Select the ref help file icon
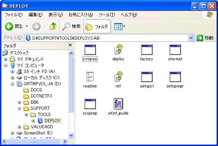 coord(118,77)
